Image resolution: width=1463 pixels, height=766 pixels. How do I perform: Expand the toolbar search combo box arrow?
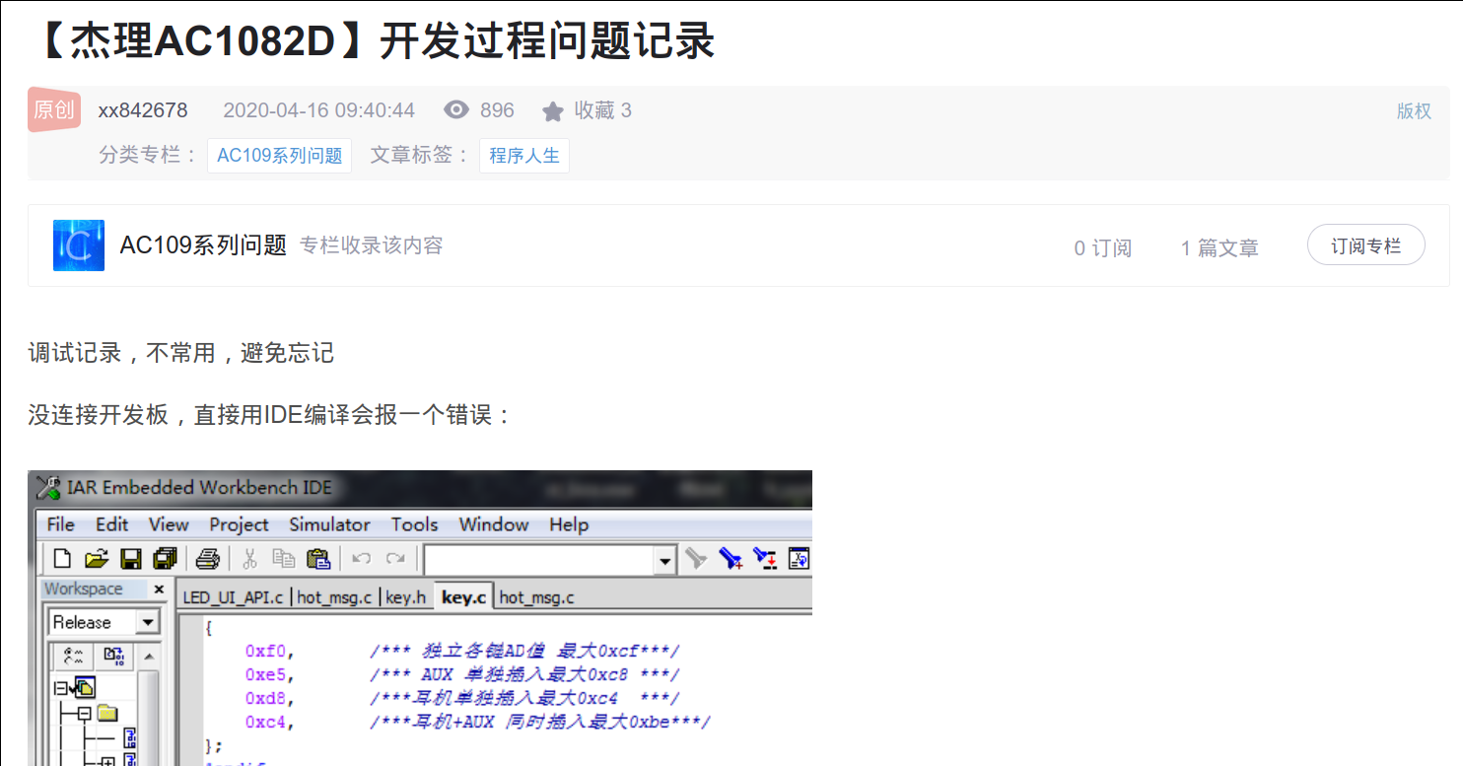(x=665, y=561)
